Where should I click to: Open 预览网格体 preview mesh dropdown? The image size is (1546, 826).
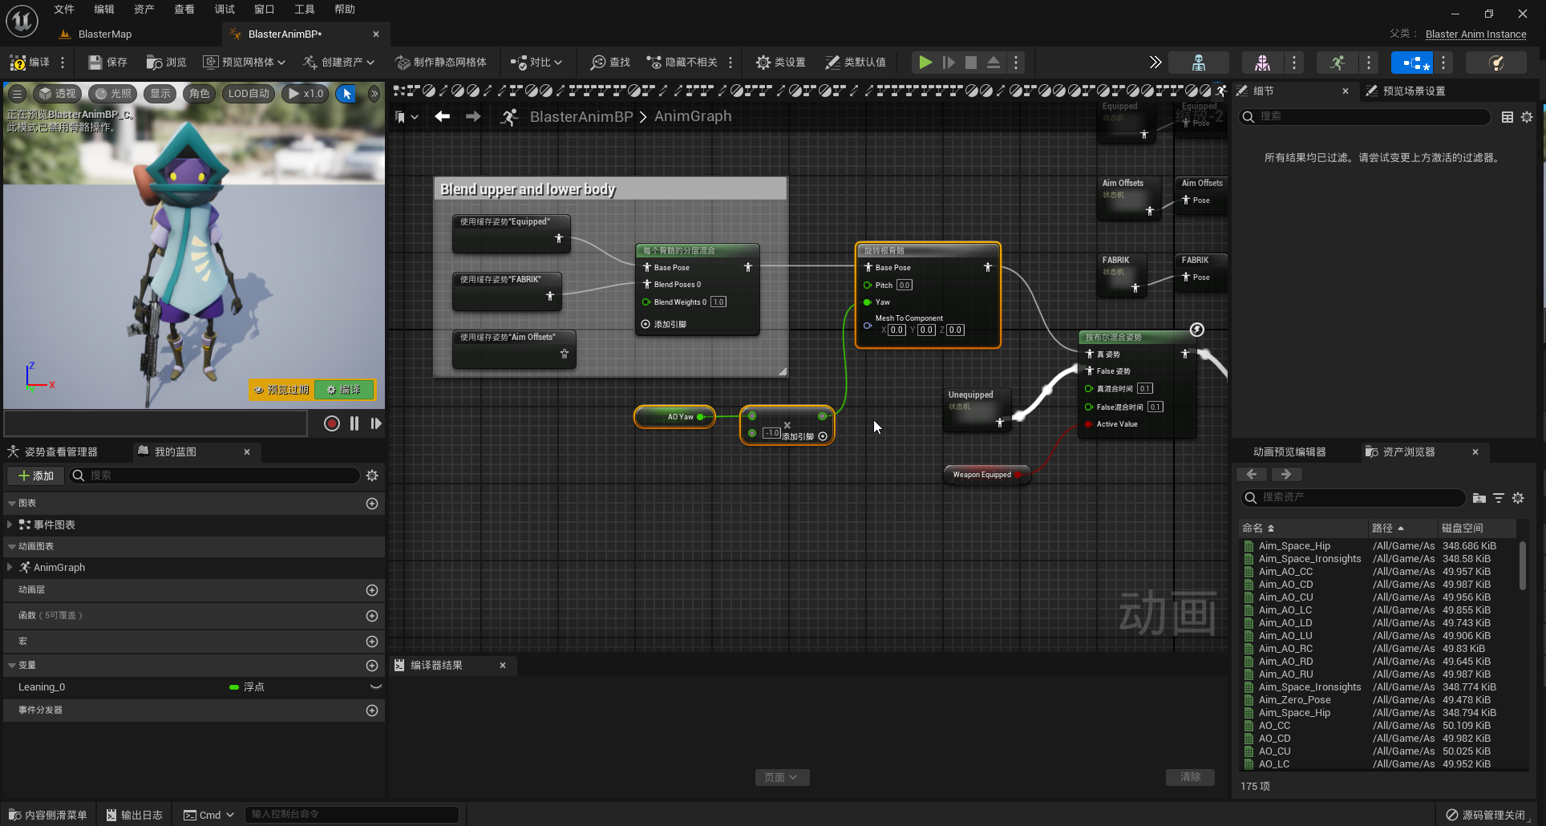click(244, 62)
